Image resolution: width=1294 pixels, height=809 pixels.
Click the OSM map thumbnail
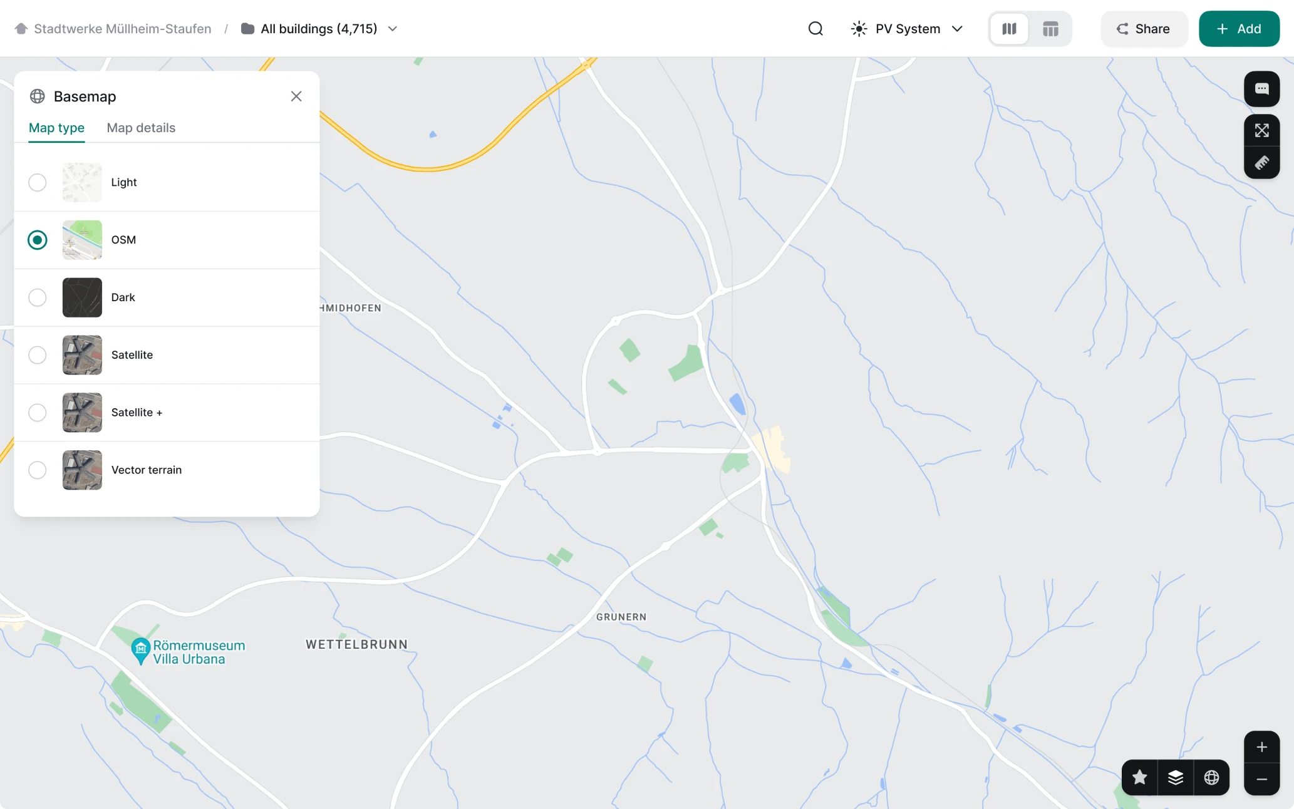pos(82,240)
